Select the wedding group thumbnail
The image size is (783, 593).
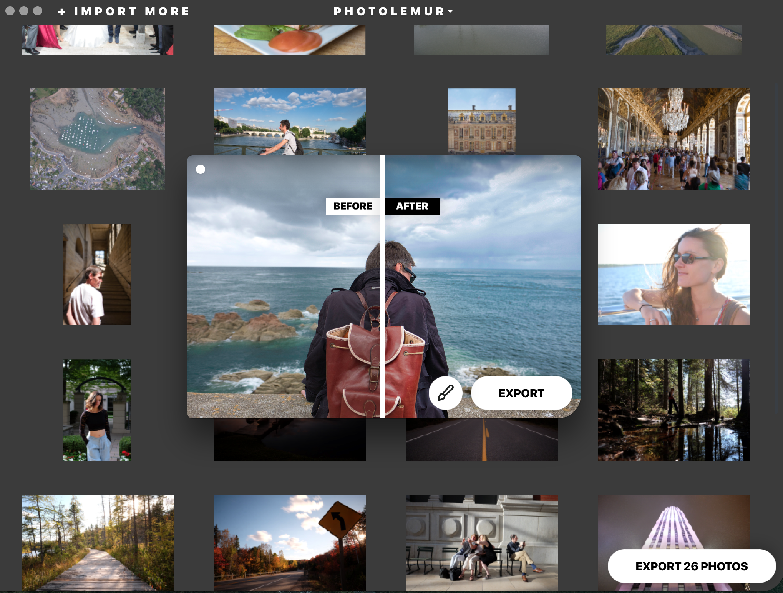click(x=97, y=40)
